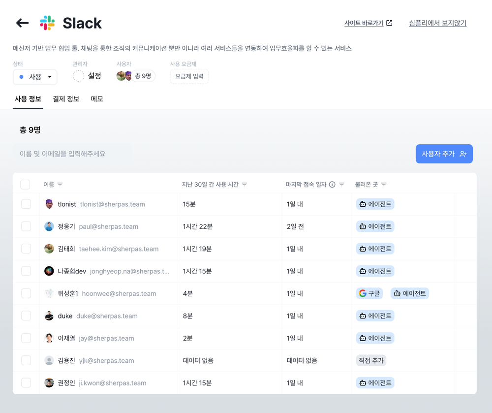The image size is (492, 413).
Task: Click the filter icon beside 지난 30일 간 사용 시간
Action: (x=245, y=185)
